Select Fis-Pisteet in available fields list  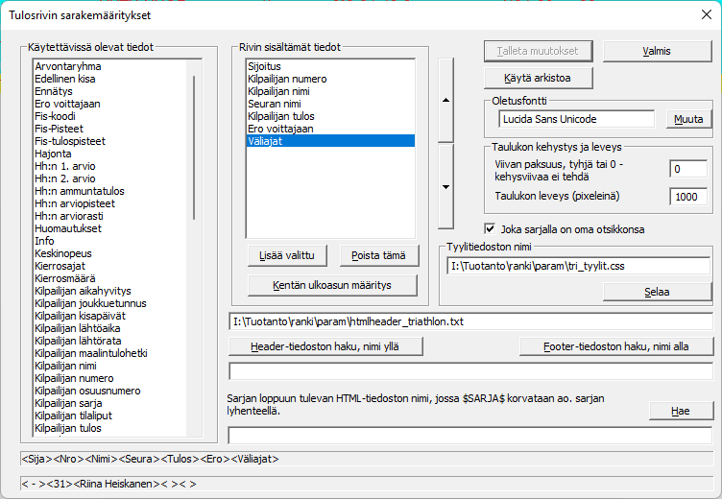click(59, 129)
